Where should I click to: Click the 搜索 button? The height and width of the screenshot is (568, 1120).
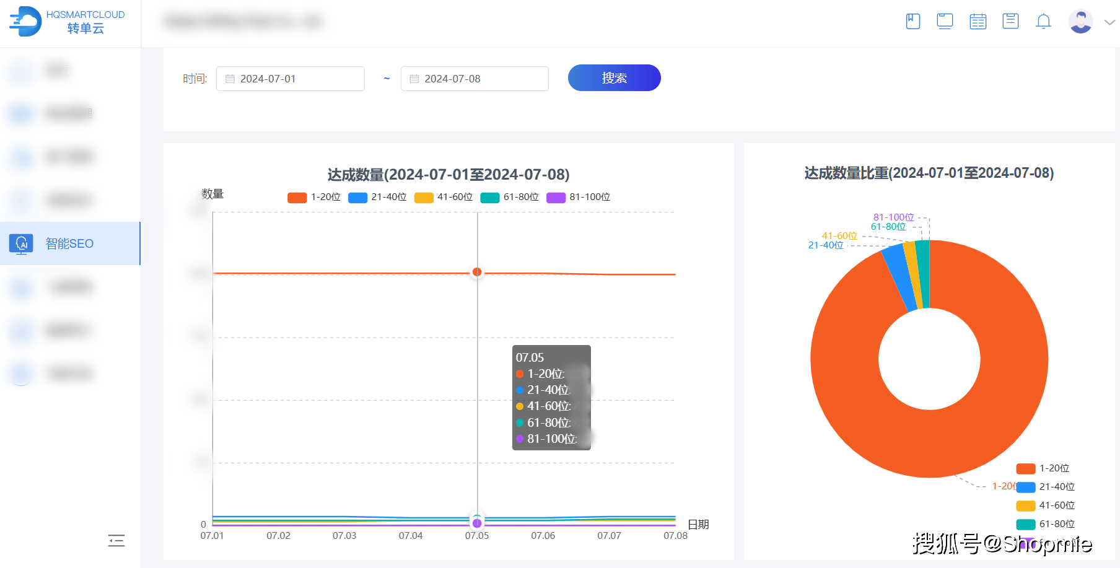coord(614,78)
